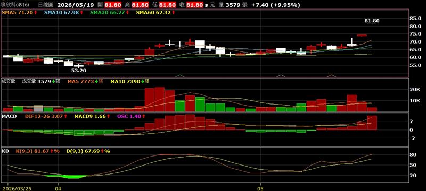Image resolution: width=426 pixels, height=191 pixels.
Task: Click the 高 high price value
Action: [141, 5]
